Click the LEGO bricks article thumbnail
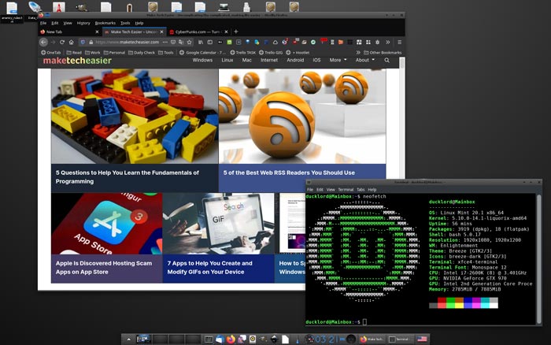Screen dimensions: 551x345 [134, 116]
